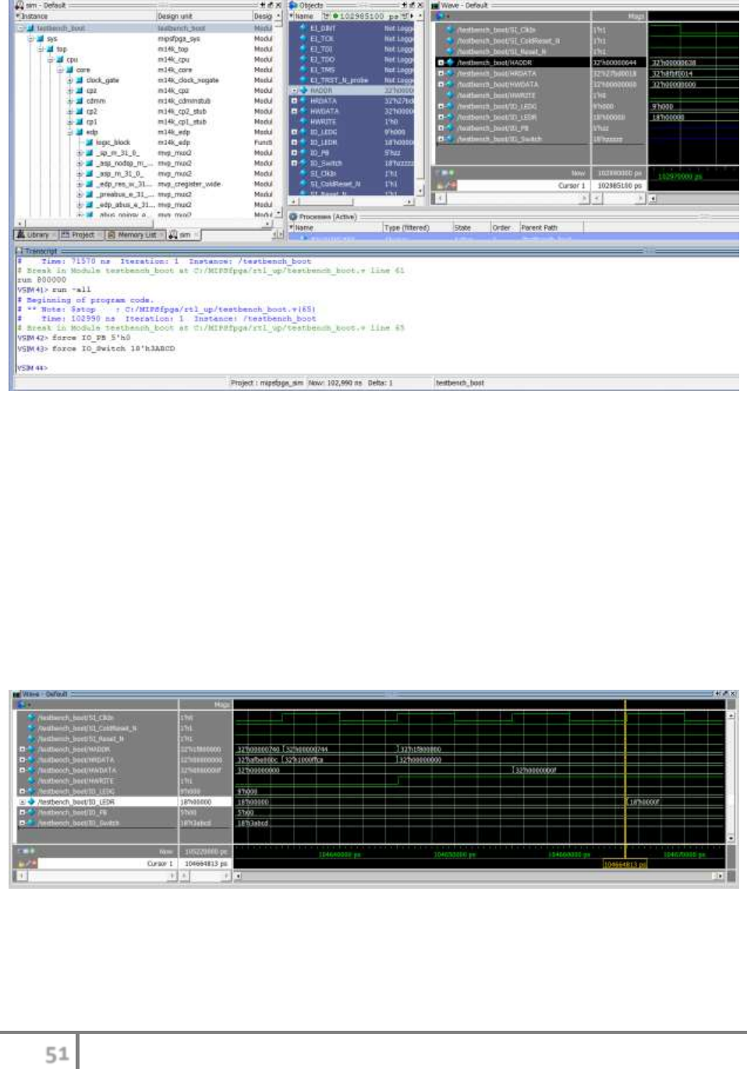Click the SI_ClkIn signal icon in Objects
The image size is (747, 1069).
(303, 174)
